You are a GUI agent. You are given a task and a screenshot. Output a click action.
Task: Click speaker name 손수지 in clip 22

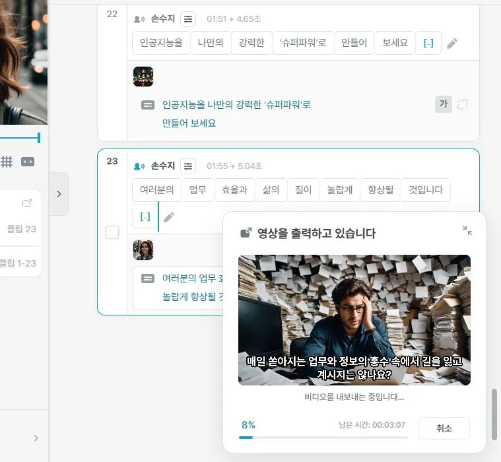click(163, 19)
